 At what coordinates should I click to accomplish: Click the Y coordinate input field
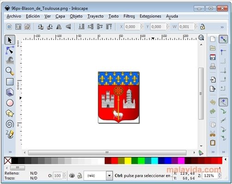click(158, 27)
